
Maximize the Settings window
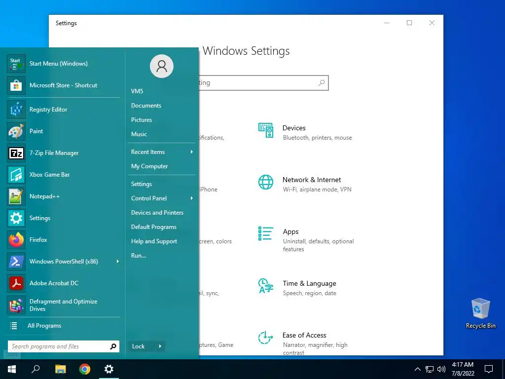pyautogui.click(x=409, y=23)
